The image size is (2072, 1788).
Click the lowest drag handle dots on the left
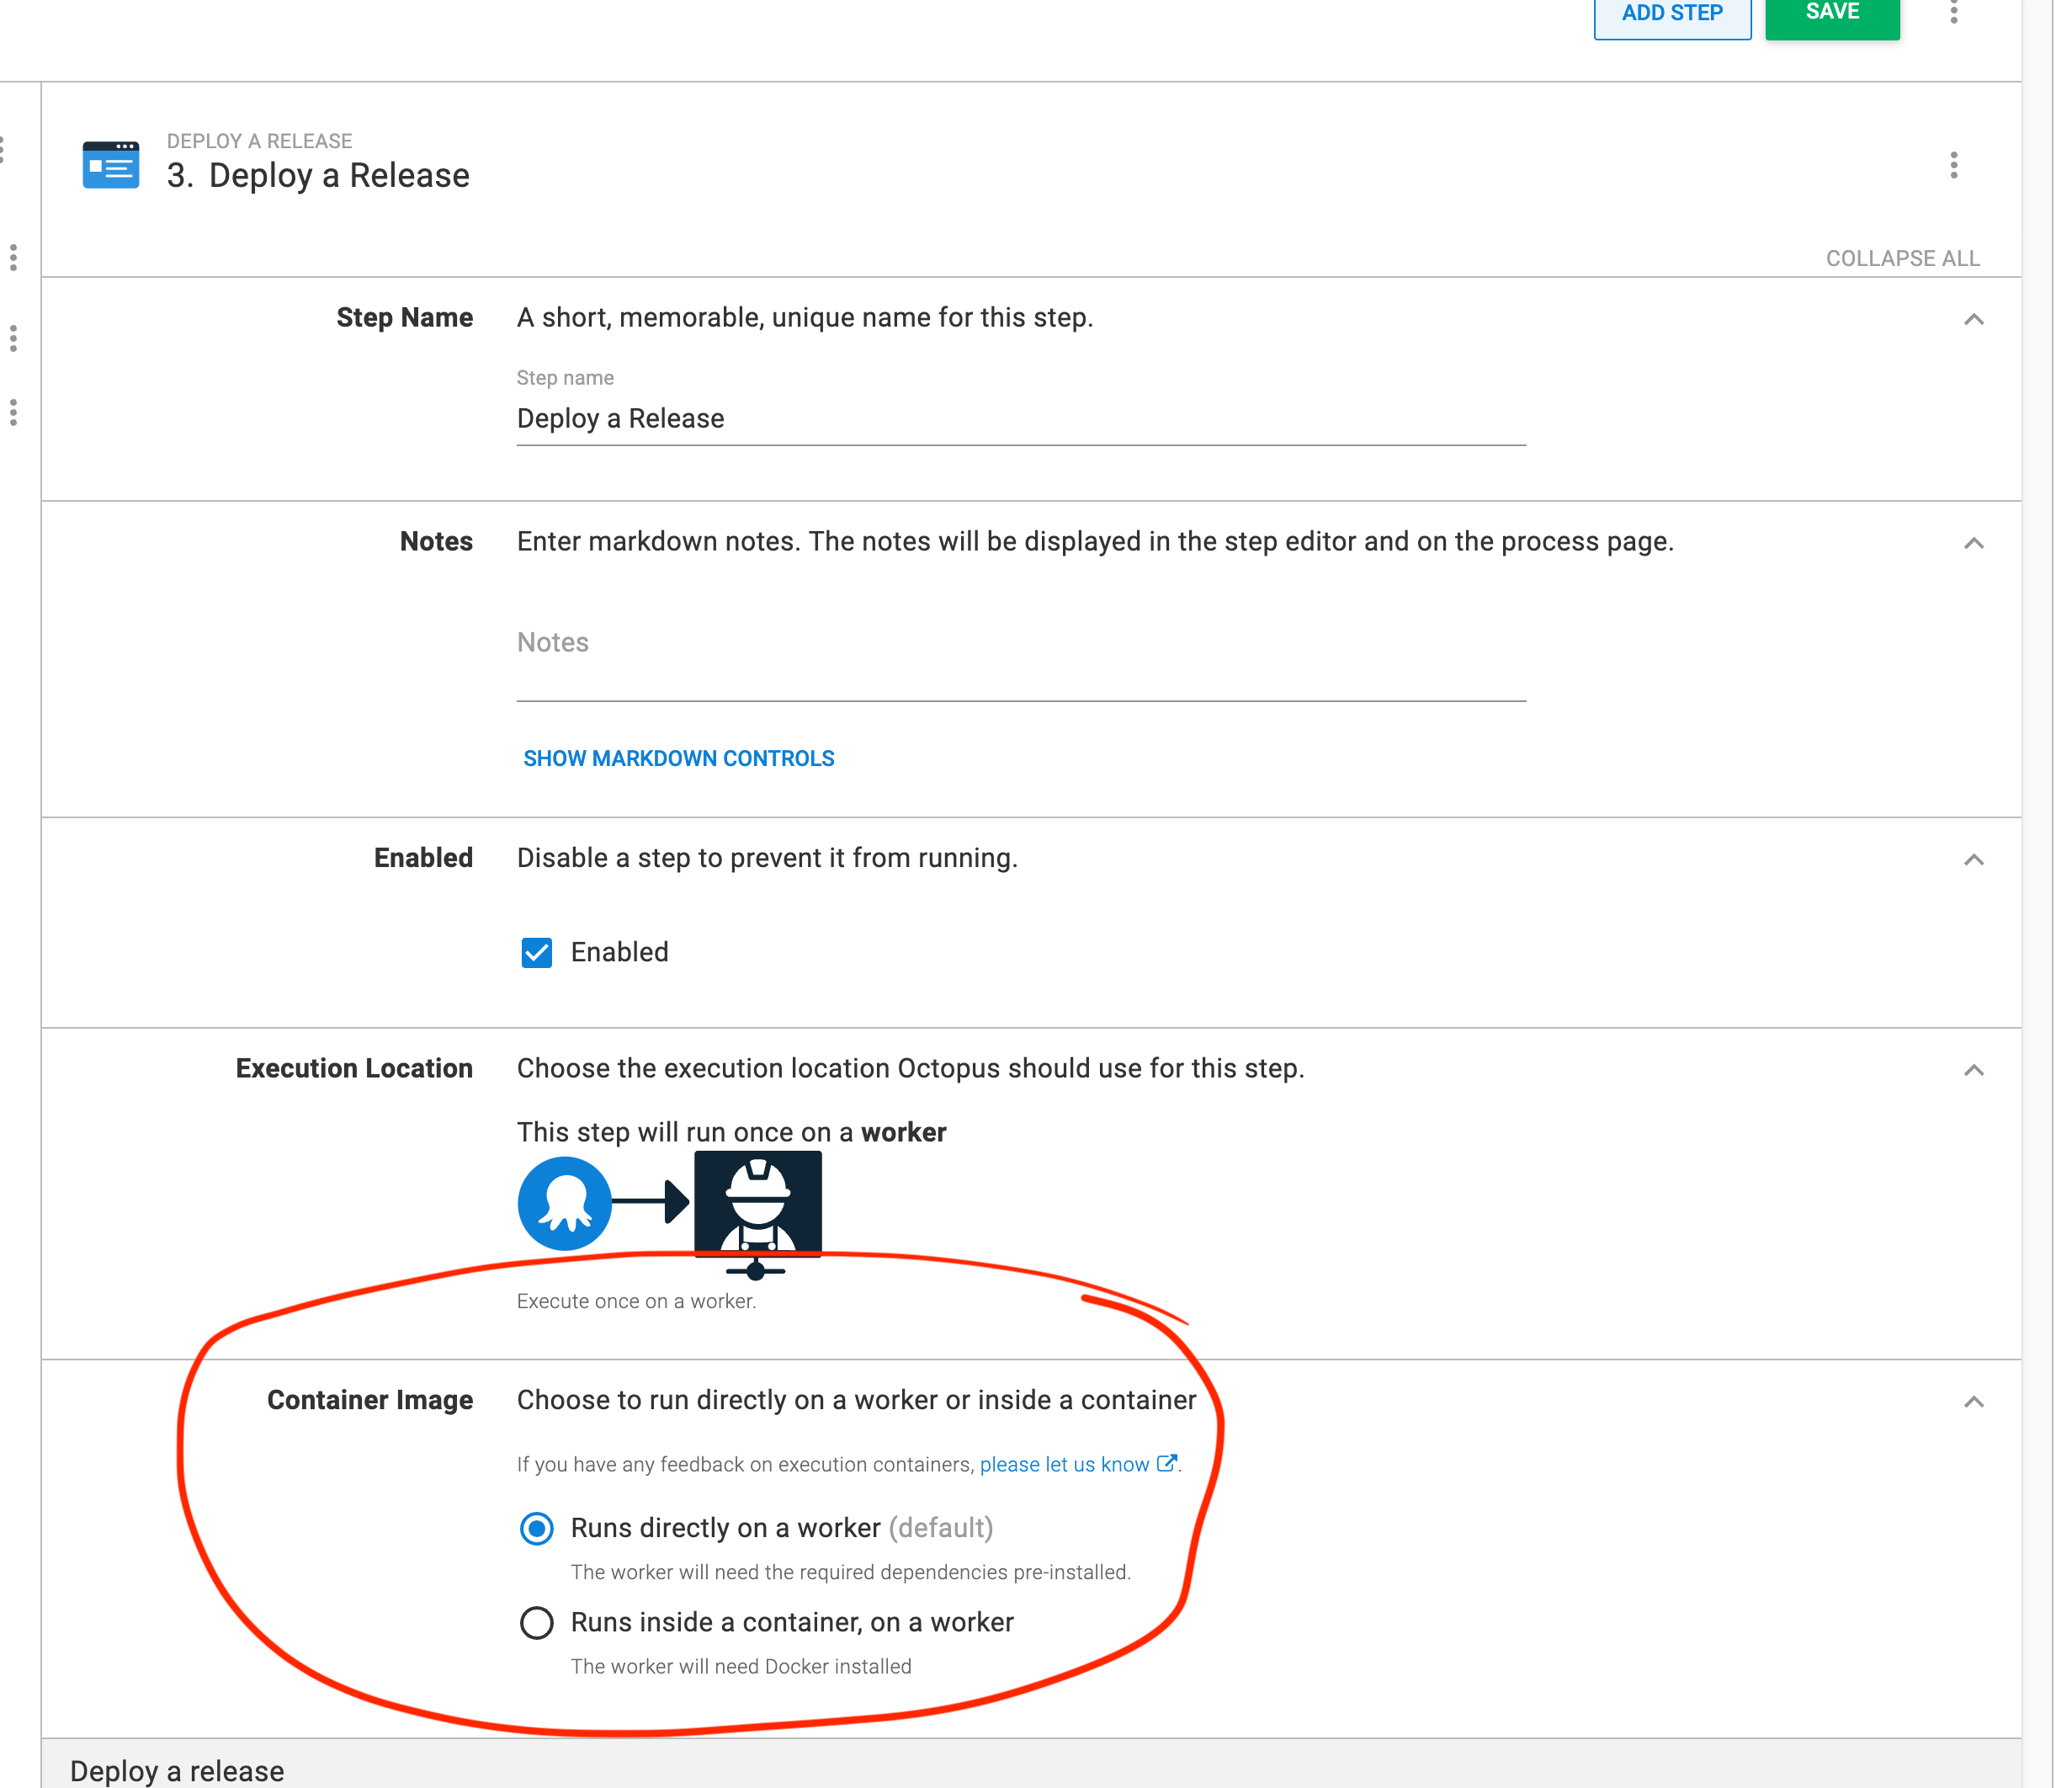(14, 413)
